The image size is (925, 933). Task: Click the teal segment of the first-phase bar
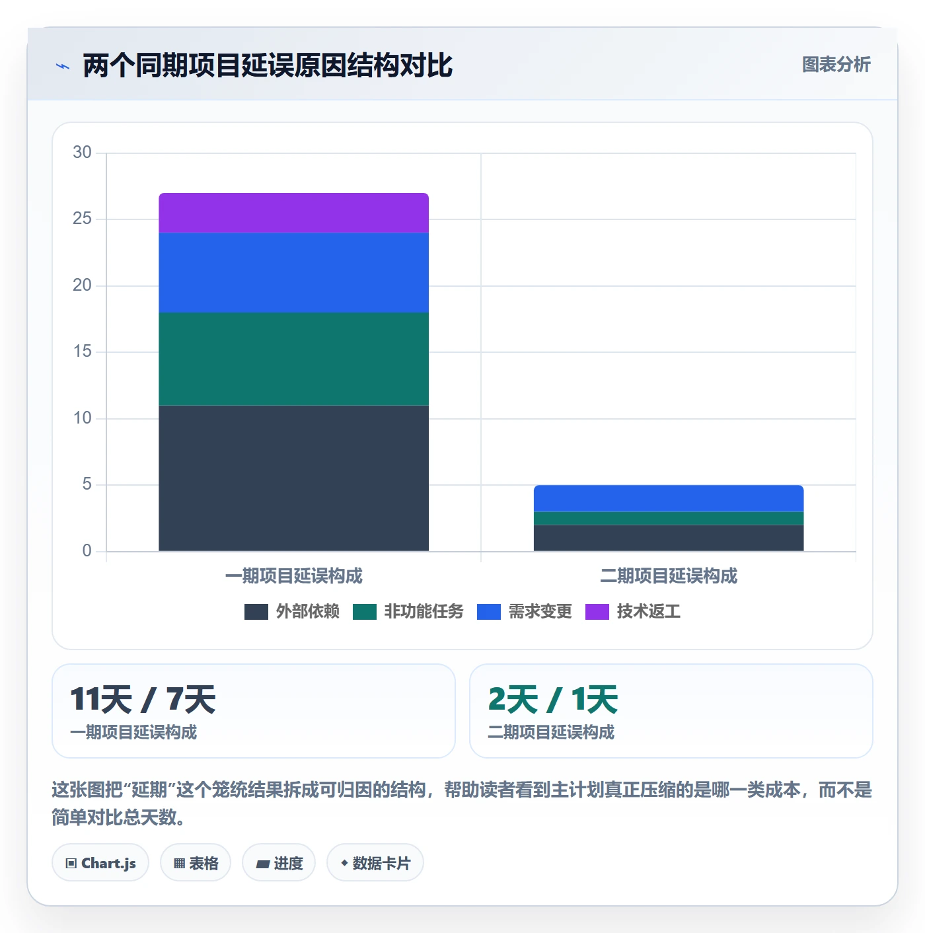[293, 359]
